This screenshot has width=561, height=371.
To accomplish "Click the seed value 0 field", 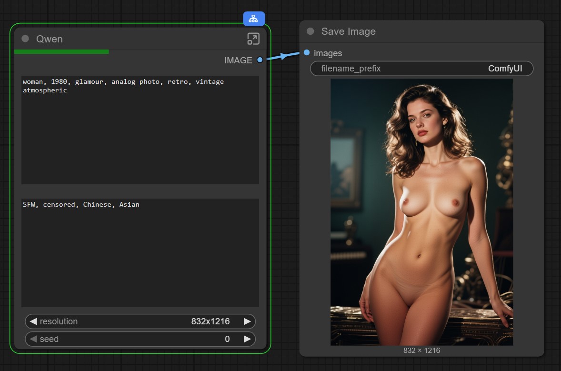I will click(227, 339).
